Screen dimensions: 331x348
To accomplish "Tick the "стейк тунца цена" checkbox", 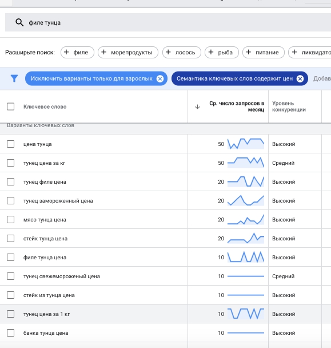I will 11,238.
